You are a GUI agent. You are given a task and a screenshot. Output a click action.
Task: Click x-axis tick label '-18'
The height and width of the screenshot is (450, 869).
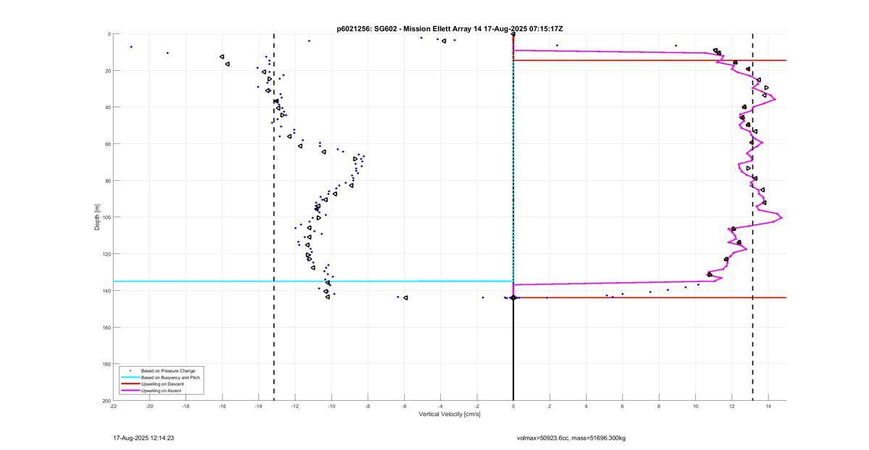185,406
